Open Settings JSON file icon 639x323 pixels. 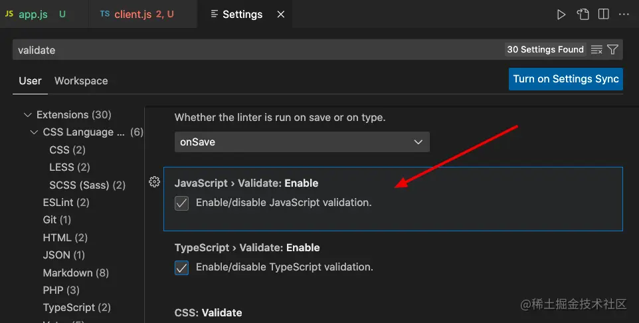[583, 14]
